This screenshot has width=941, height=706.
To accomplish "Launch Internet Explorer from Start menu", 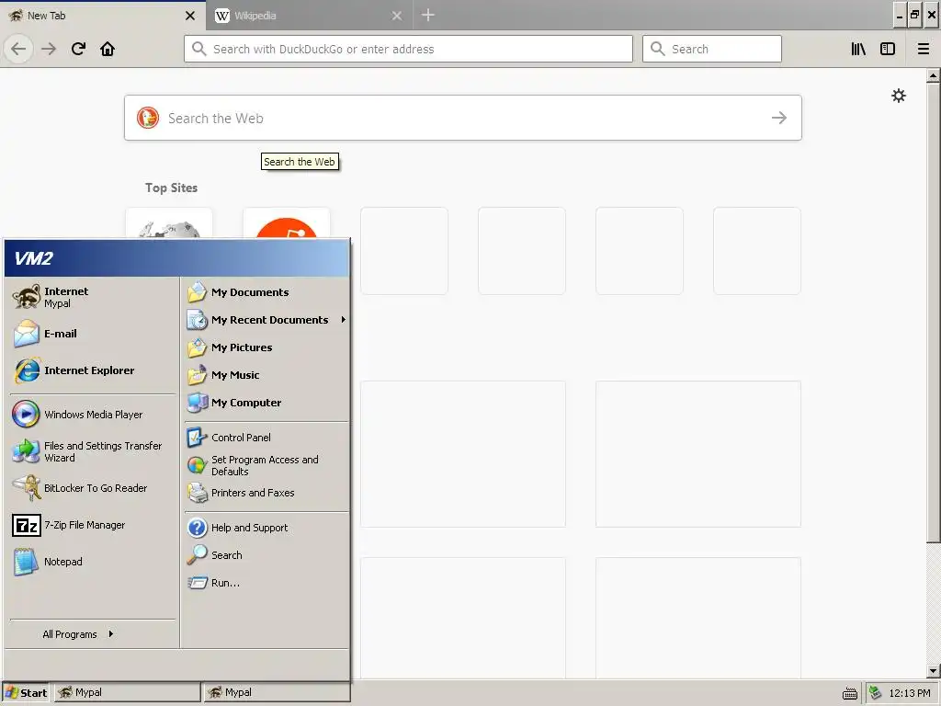I will point(93,370).
